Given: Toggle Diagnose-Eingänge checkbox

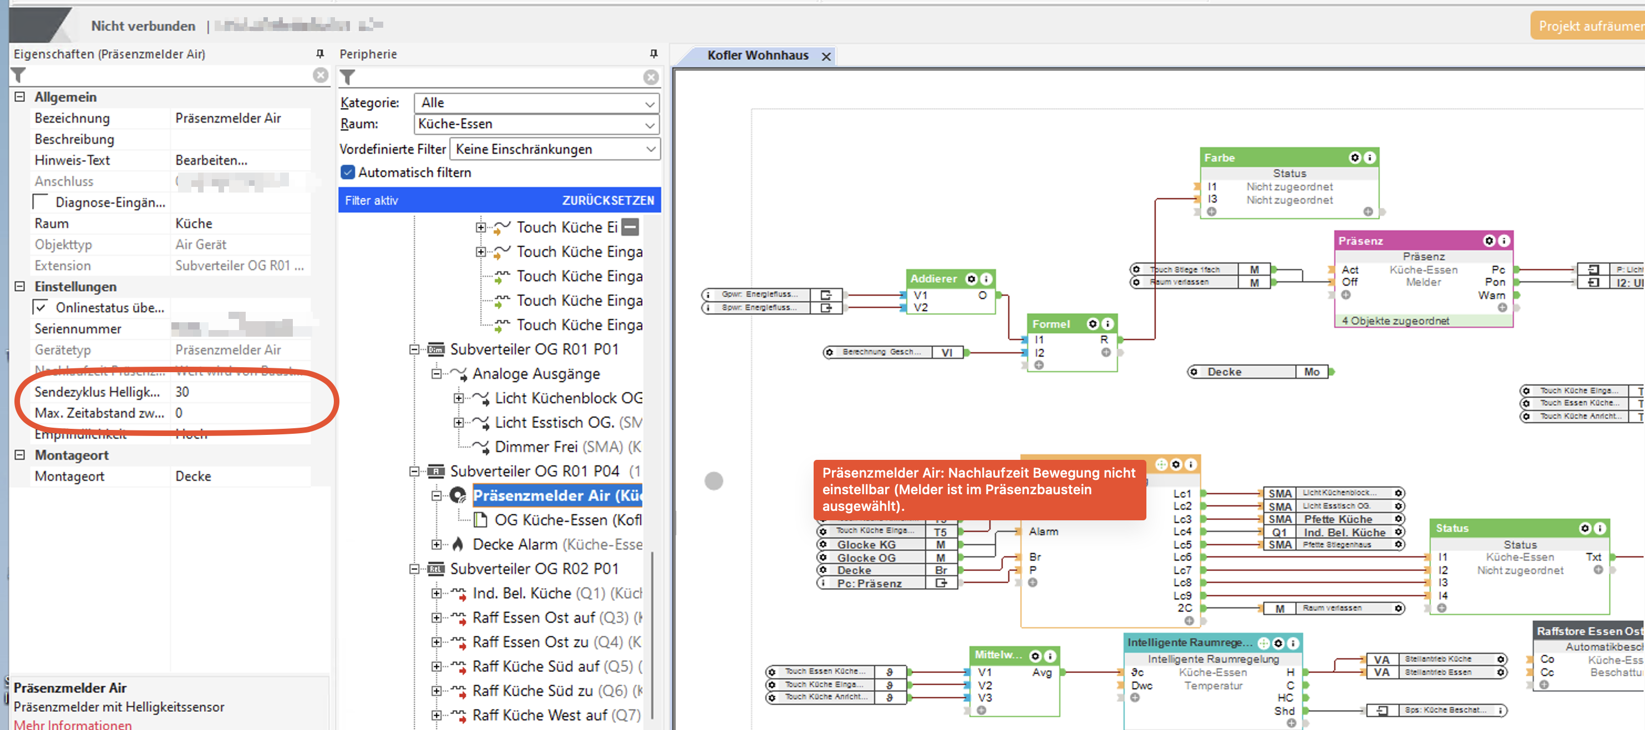Looking at the screenshot, I should point(41,202).
